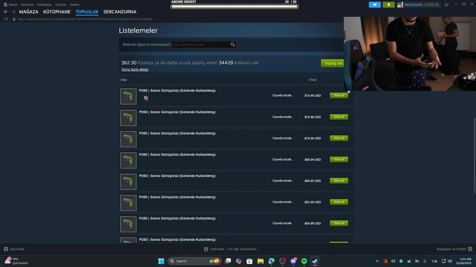Buy the $84.89 USD listing
The height and width of the screenshot is (267, 476).
(x=339, y=223)
